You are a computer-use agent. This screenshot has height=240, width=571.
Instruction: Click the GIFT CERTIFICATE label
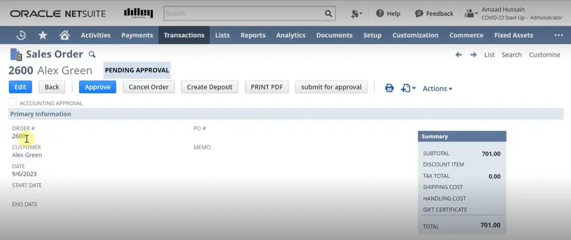tap(445, 210)
